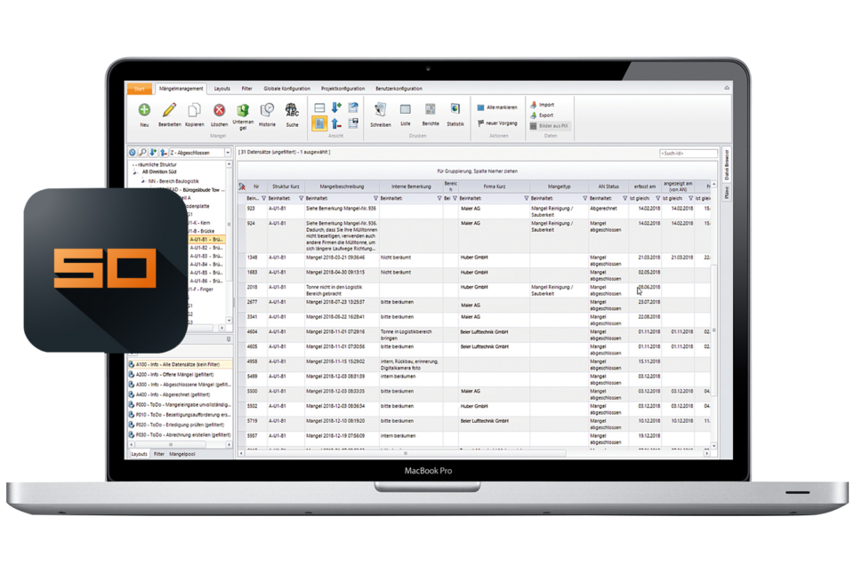Collapse the AB Direktion Süd tree node

pyautogui.click(x=135, y=172)
